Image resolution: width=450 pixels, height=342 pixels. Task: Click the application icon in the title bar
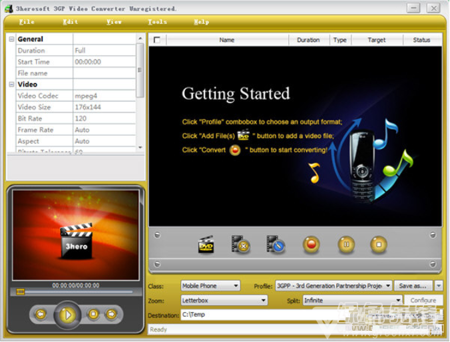pos(9,9)
